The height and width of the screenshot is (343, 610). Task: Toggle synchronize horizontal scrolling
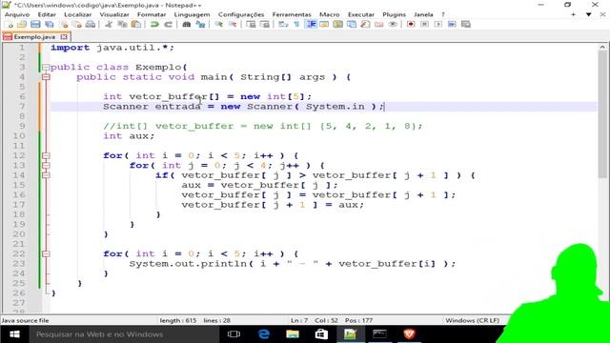(x=265, y=25)
